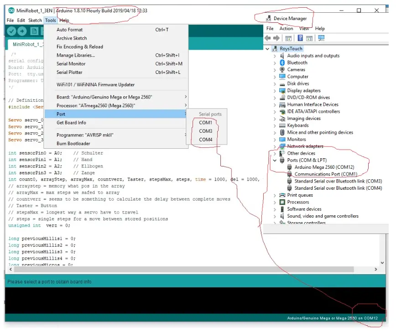Click the DVD/CD-ROM drives icon
Viewport: 396px width, 333px height.
282,98
